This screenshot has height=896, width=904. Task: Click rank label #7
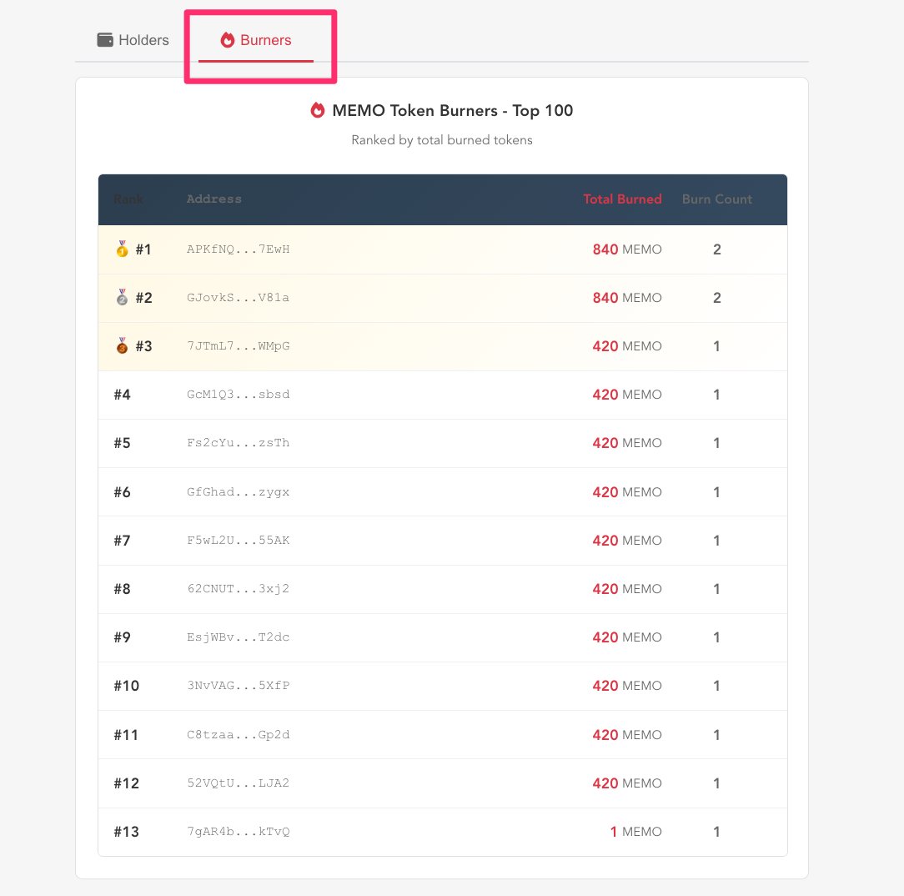(x=123, y=541)
